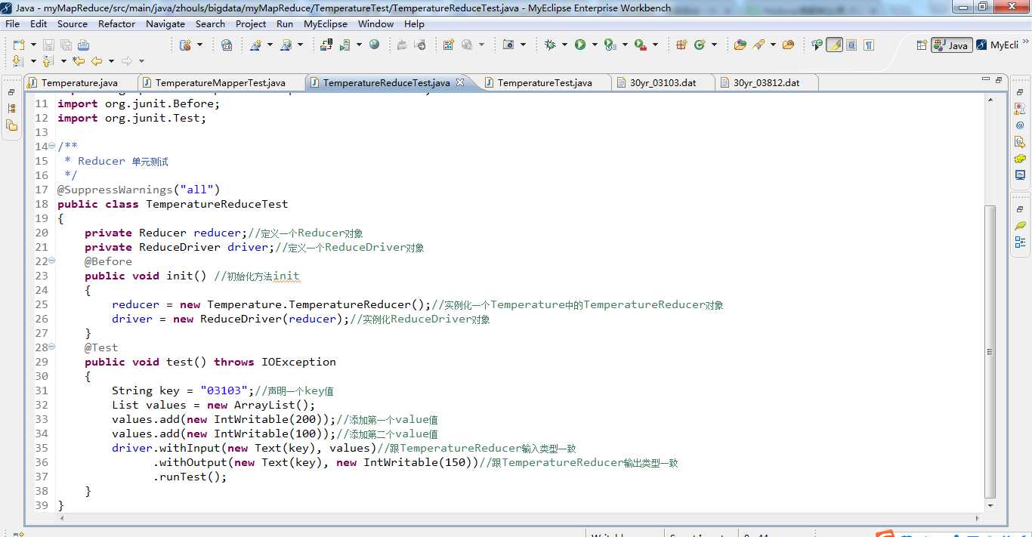Open the Refactor menu
This screenshot has width=1032, height=537.
[116, 24]
